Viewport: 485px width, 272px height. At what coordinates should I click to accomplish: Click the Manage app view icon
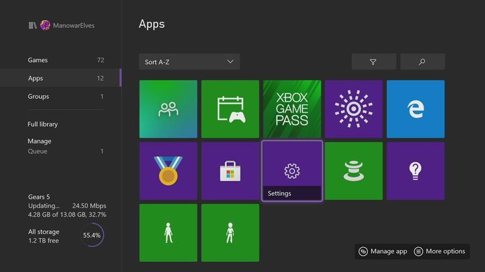[363, 251]
